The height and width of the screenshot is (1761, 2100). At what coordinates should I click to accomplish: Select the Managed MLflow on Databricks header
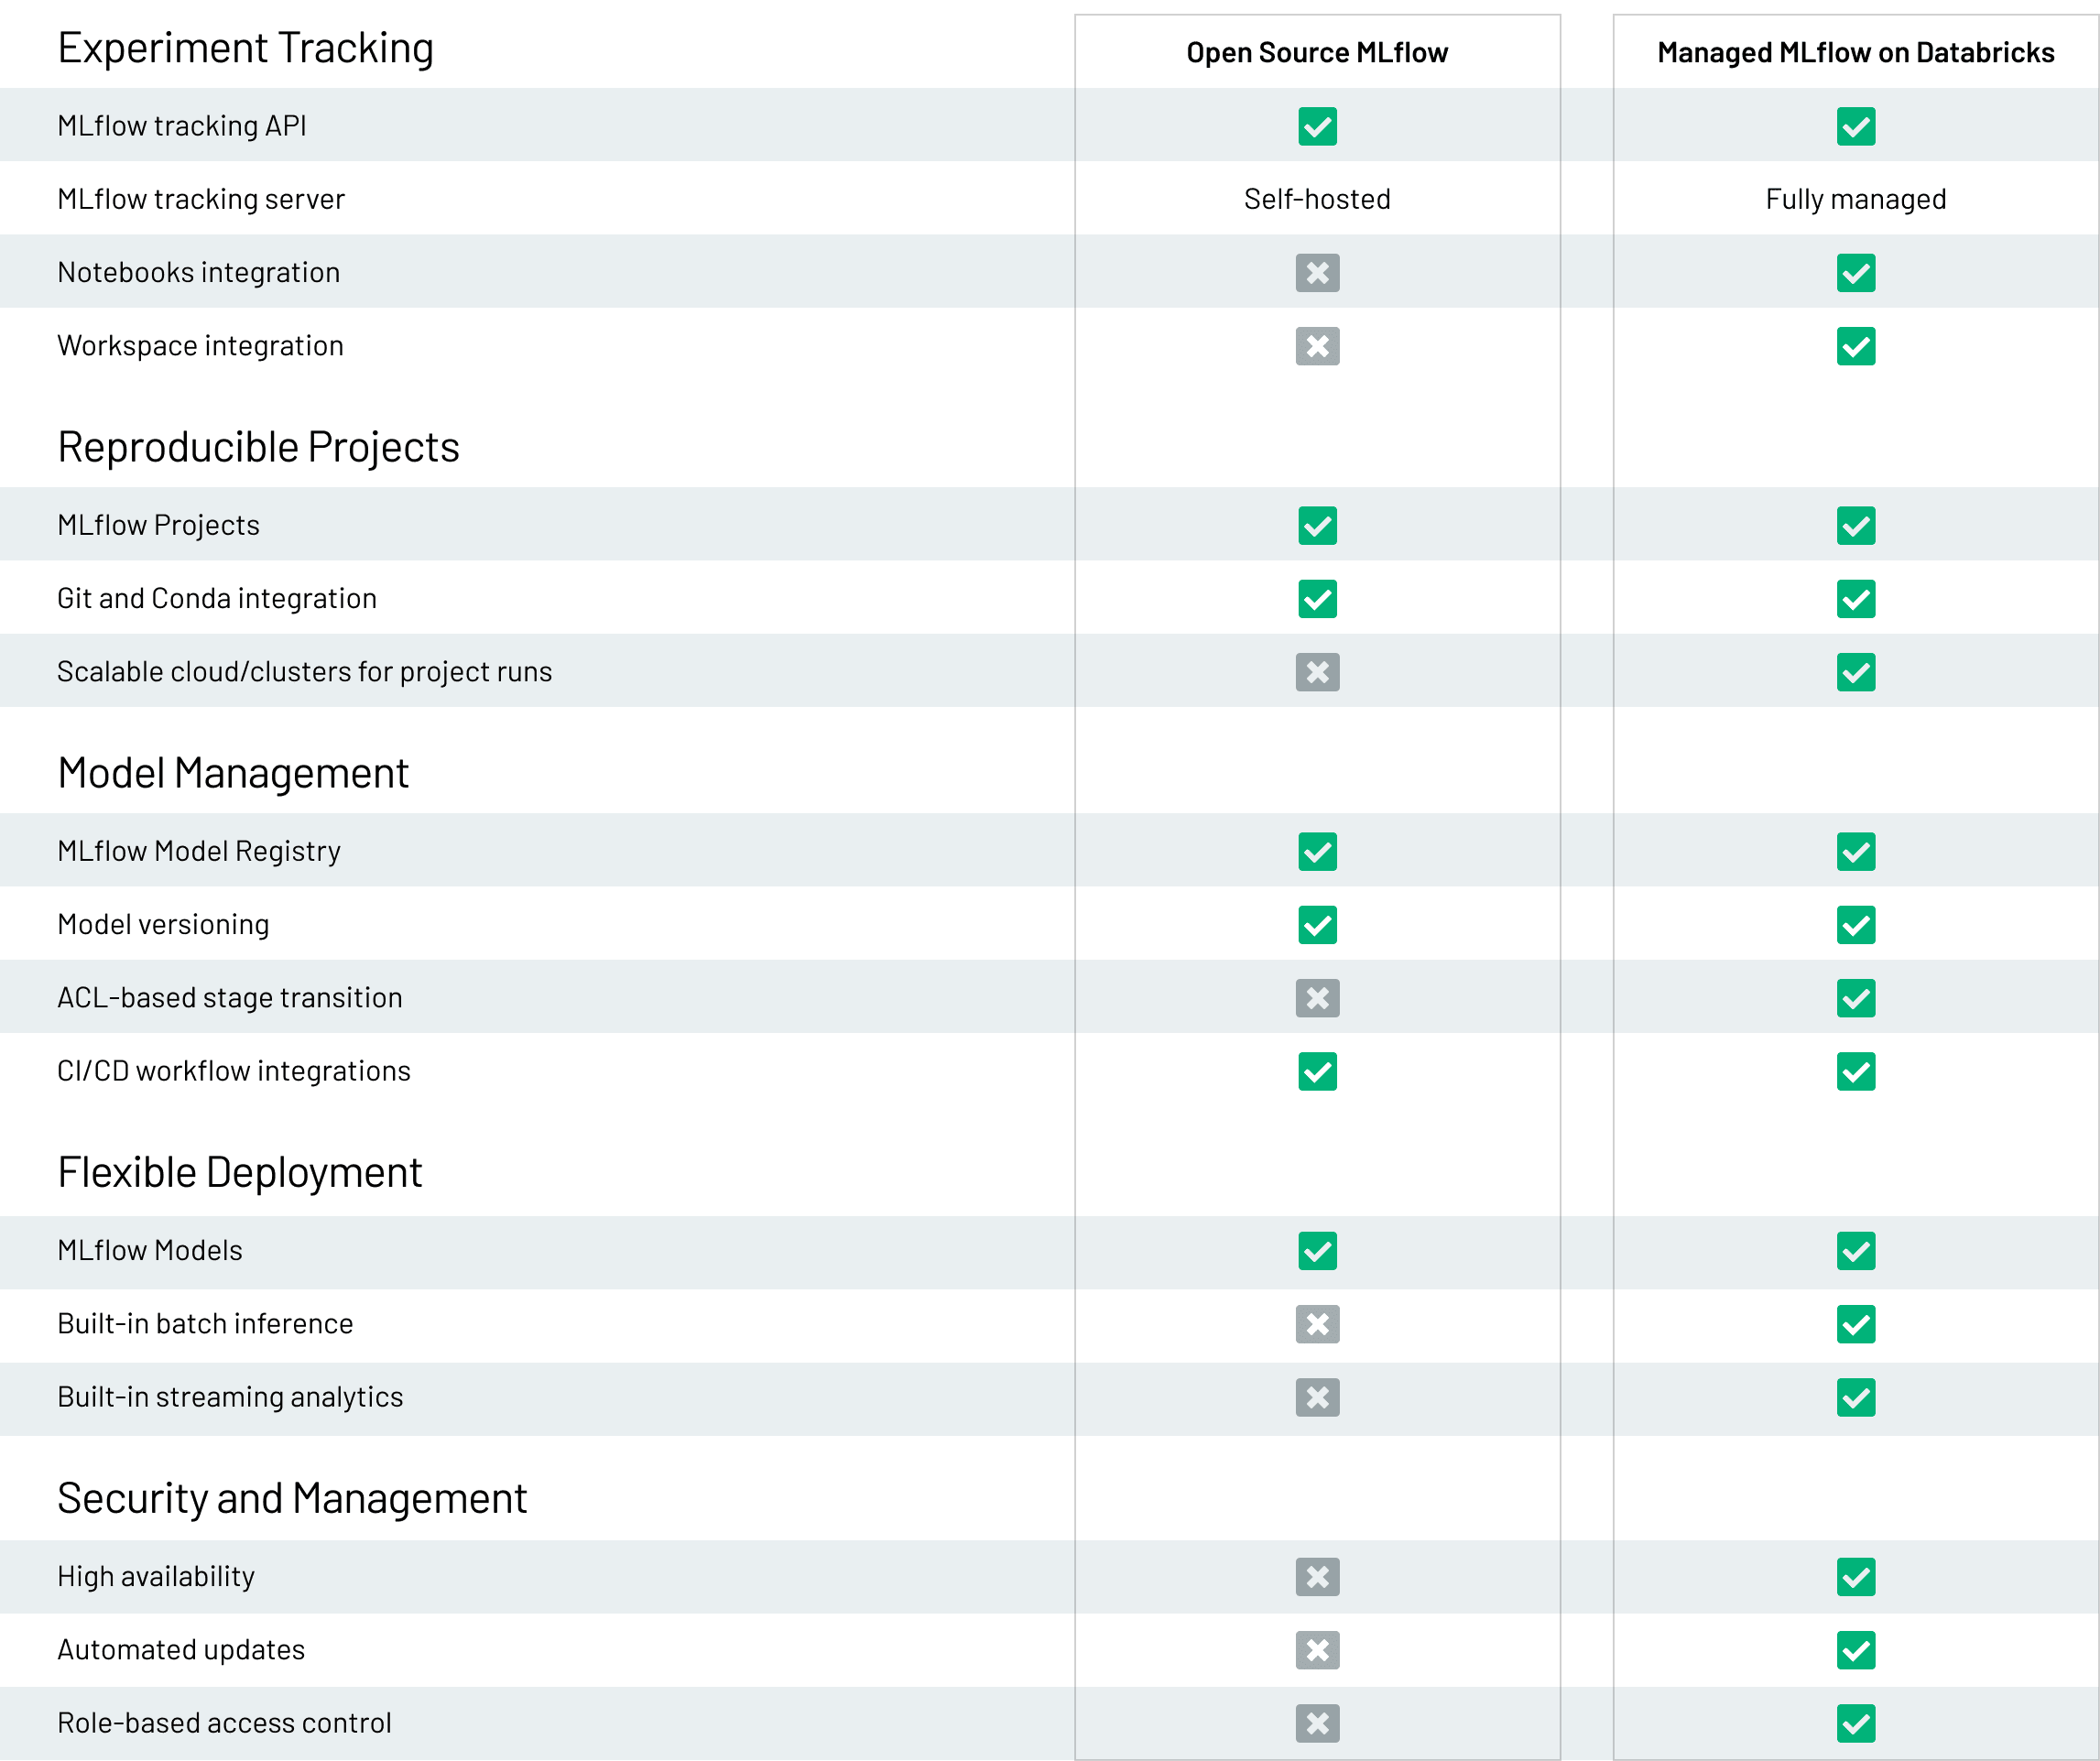point(1855,52)
